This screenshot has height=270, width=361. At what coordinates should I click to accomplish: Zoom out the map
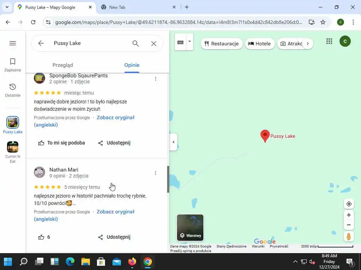click(349, 225)
